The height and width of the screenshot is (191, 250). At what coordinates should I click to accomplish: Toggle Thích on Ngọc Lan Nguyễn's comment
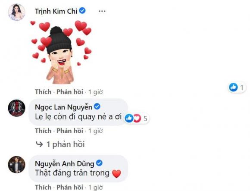pos(43,131)
